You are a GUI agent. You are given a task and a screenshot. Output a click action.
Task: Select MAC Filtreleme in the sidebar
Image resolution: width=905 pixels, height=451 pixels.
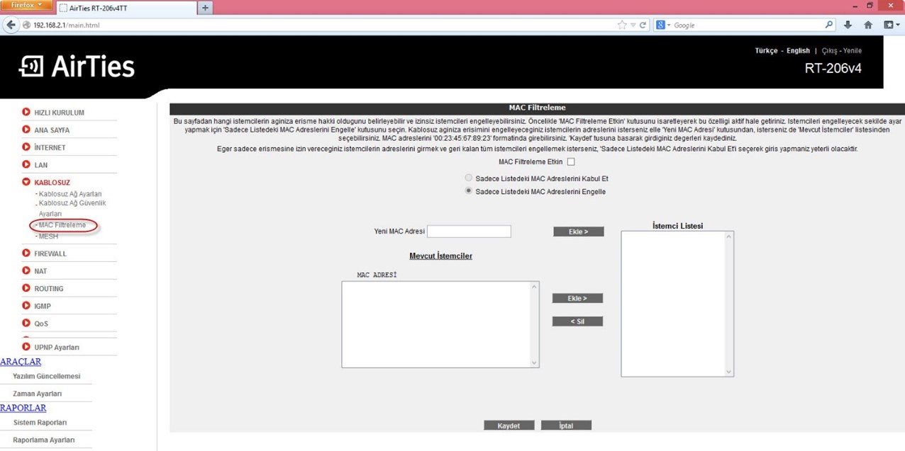62,225
